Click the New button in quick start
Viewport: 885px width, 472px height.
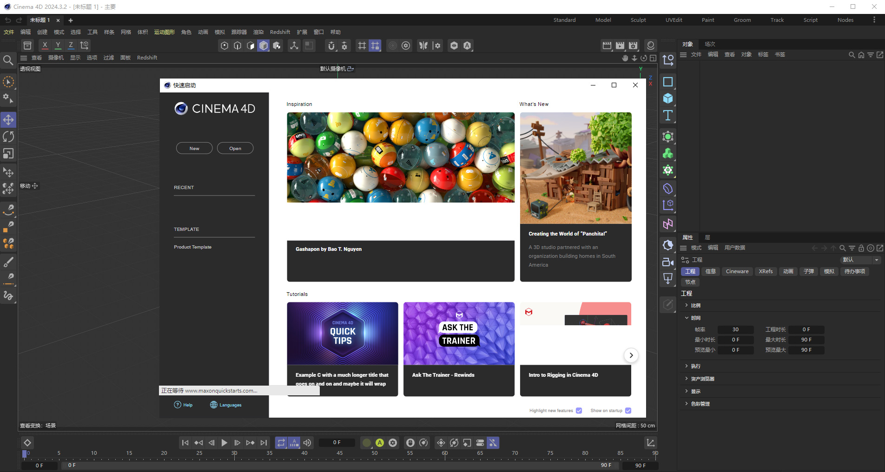[194, 148]
